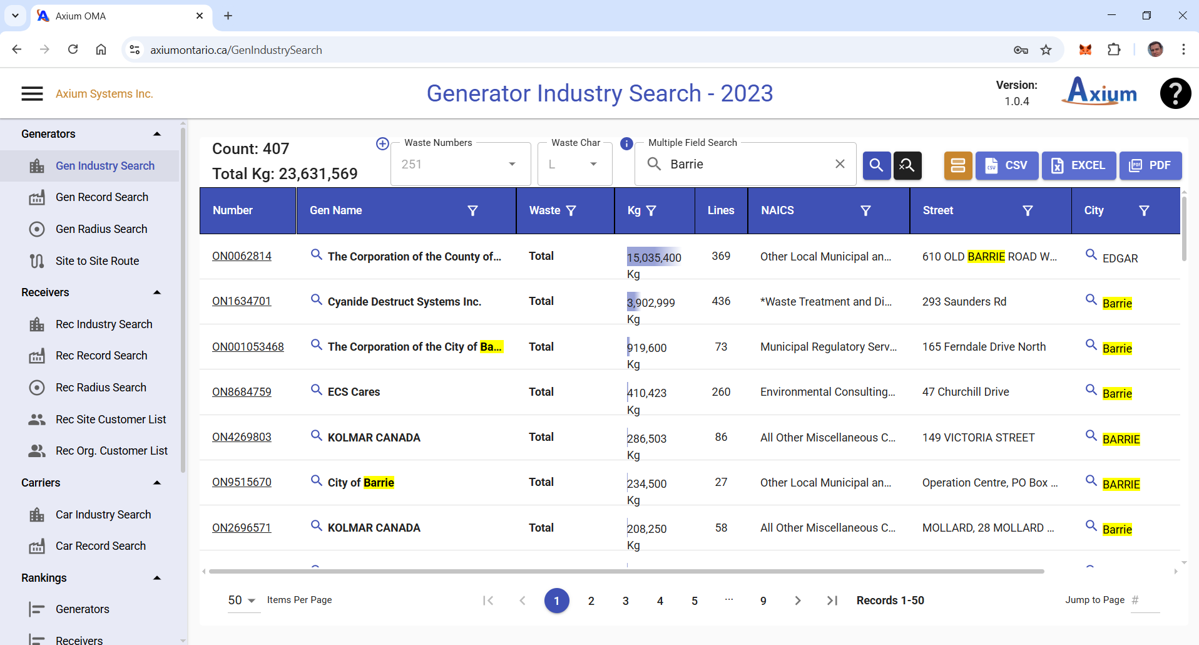This screenshot has width=1199, height=645.
Task: Click magnifier icon beside ECS Cares
Action: [x=317, y=390]
